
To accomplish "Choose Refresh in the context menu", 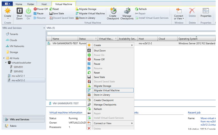I will 110,109.
